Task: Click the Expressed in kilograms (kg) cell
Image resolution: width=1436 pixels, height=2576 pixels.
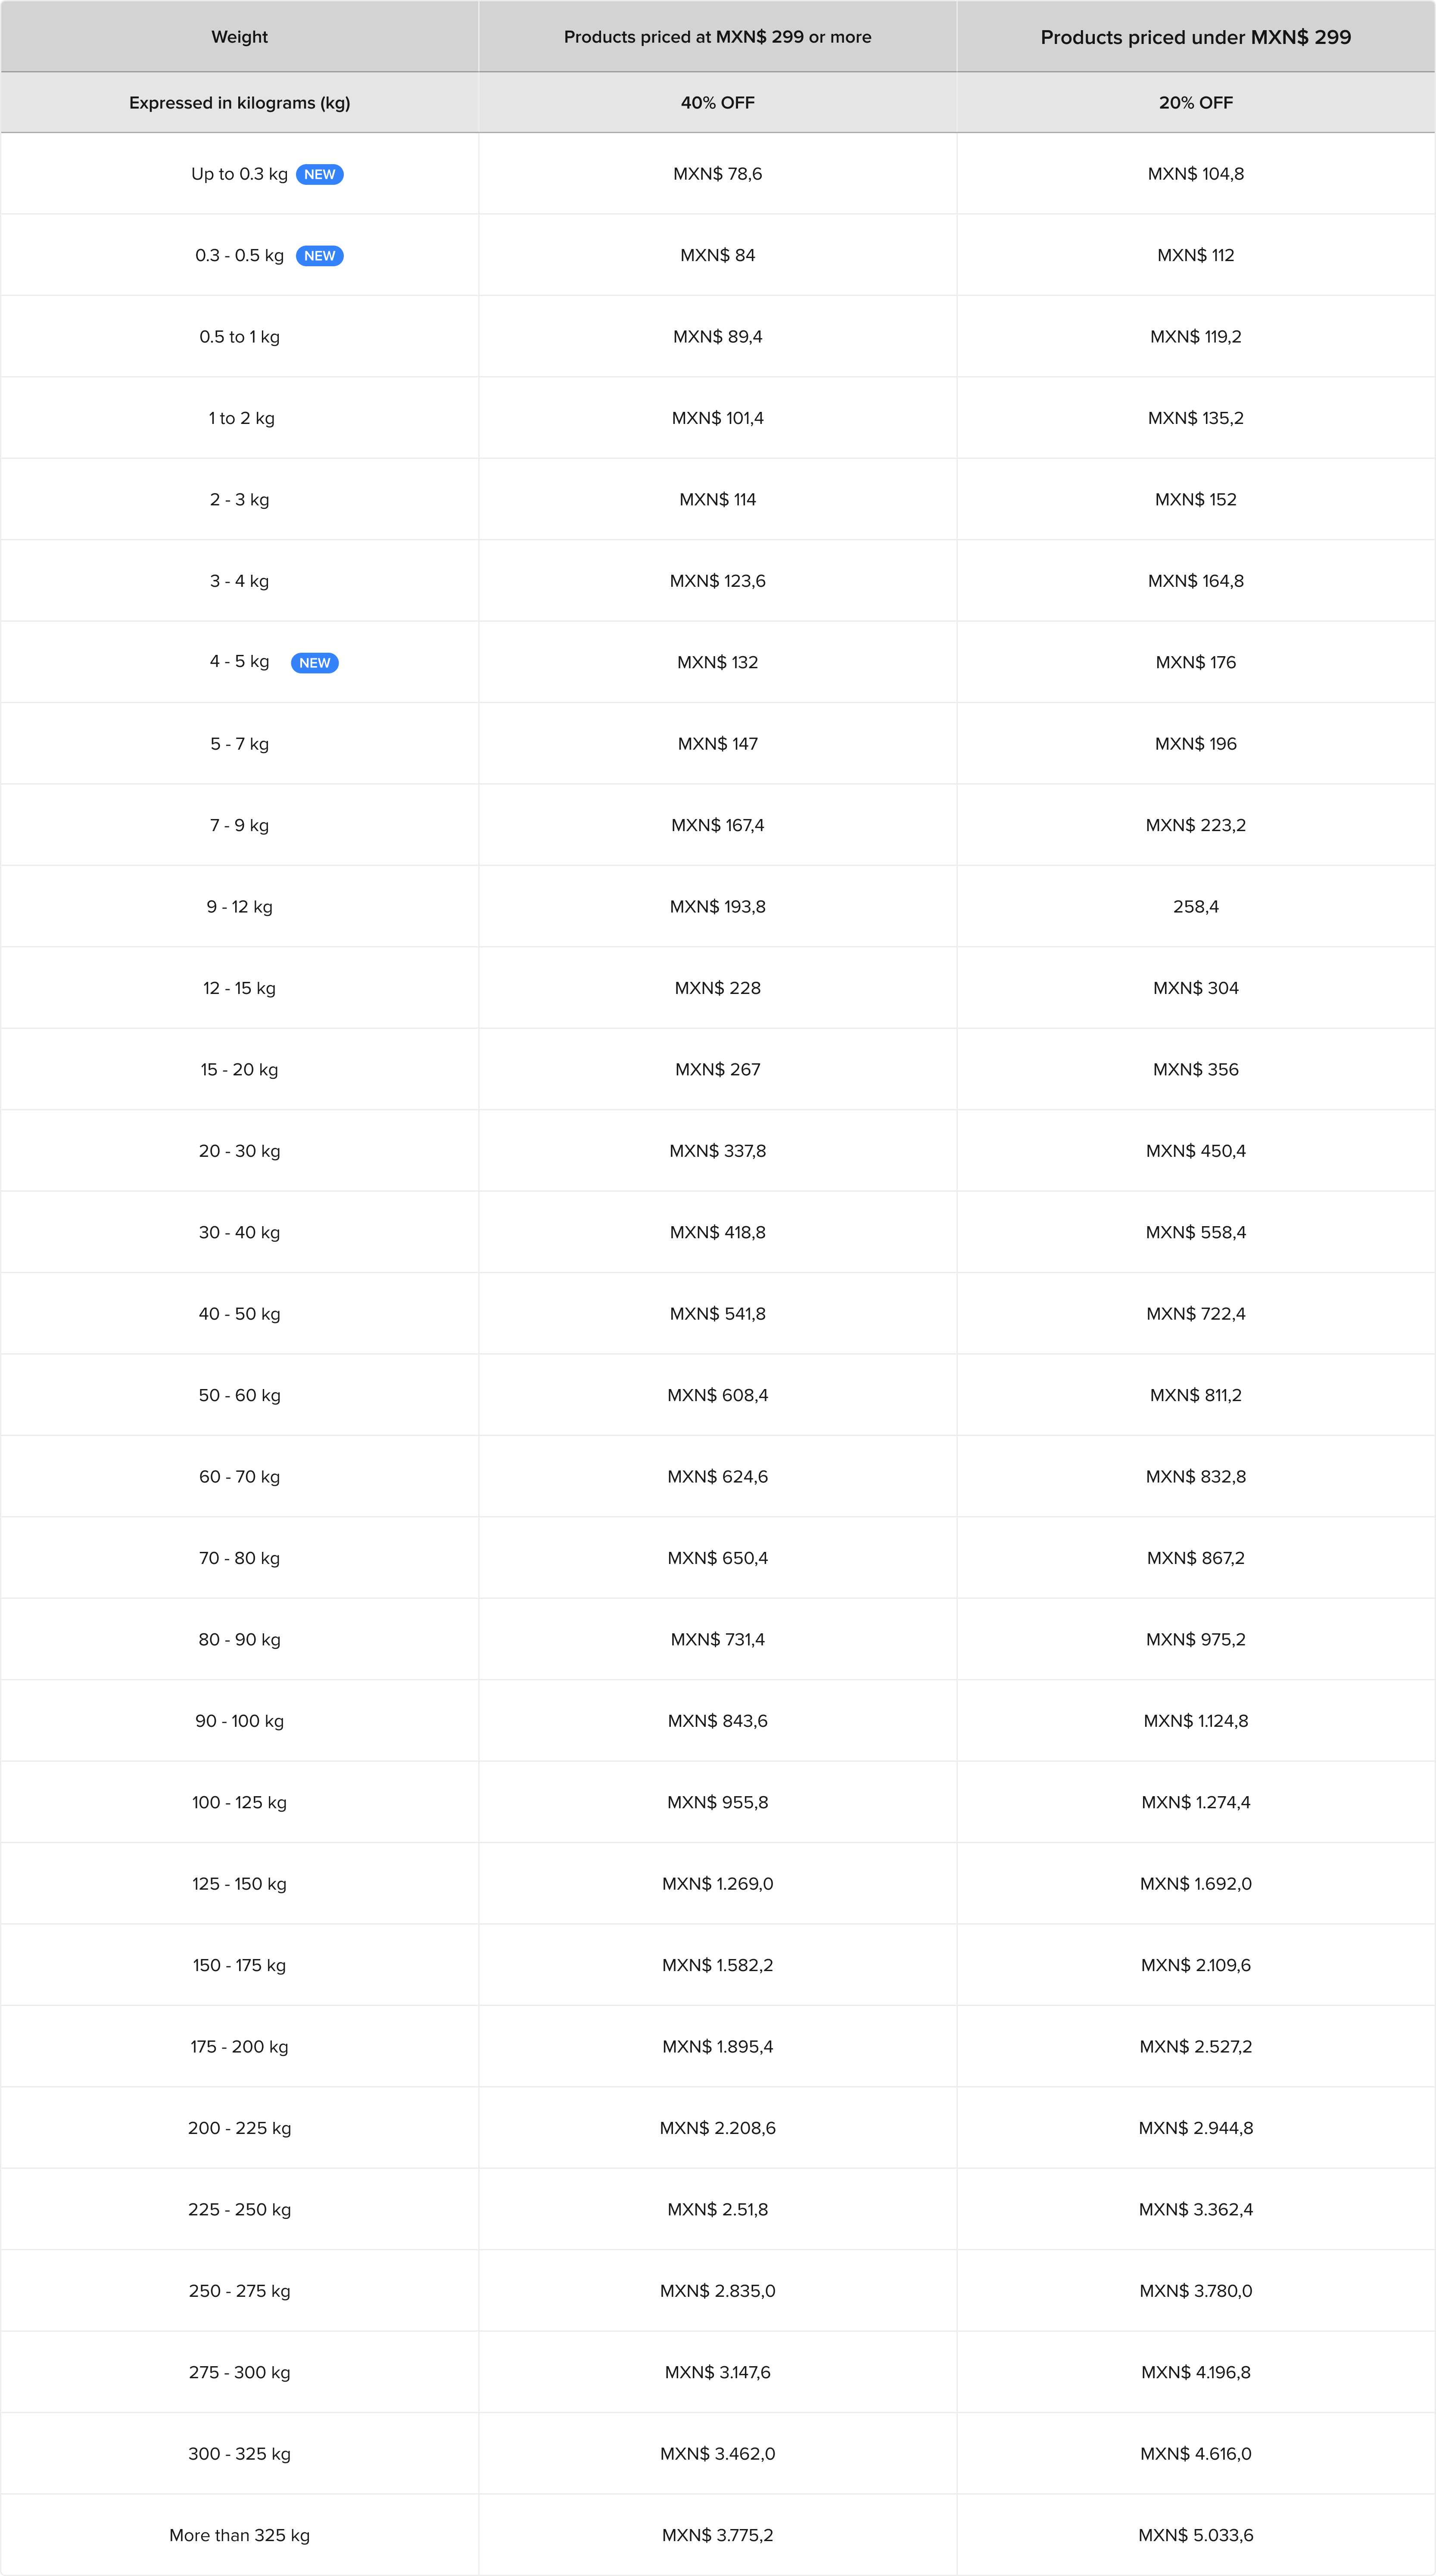Action: pyautogui.click(x=239, y=103)
